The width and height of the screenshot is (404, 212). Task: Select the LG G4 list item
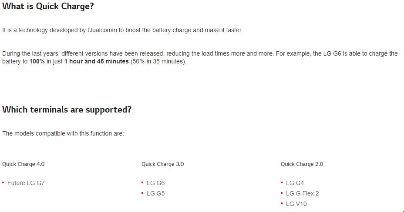[x=295, y=183]
